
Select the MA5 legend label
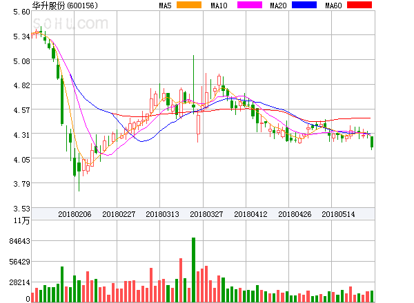(165, 6)
